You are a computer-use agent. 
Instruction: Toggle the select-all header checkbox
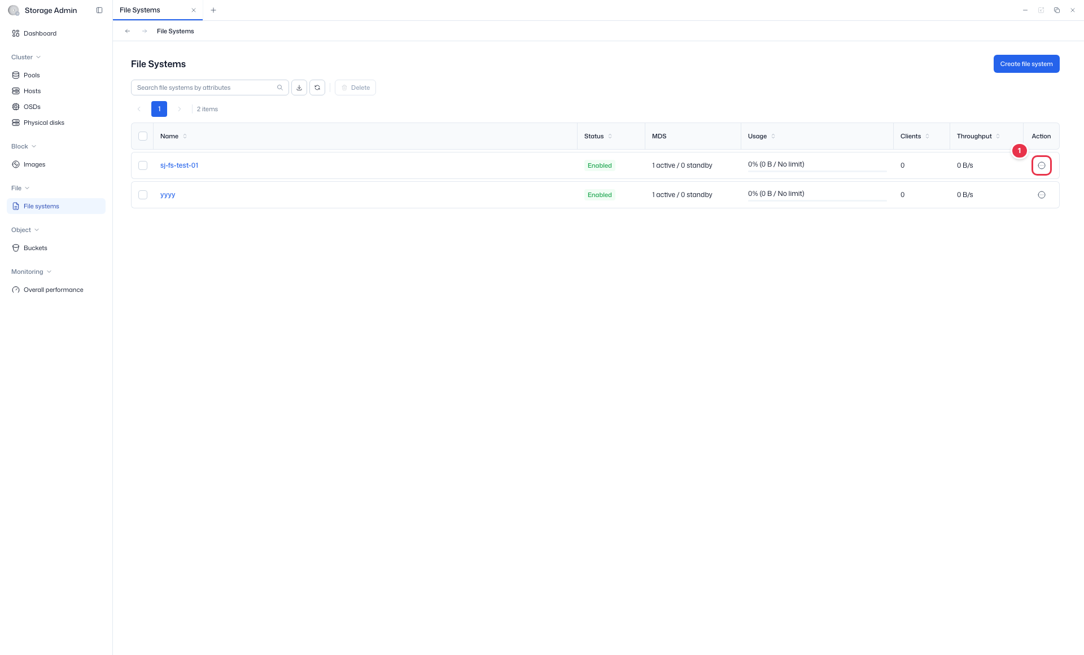143,136
